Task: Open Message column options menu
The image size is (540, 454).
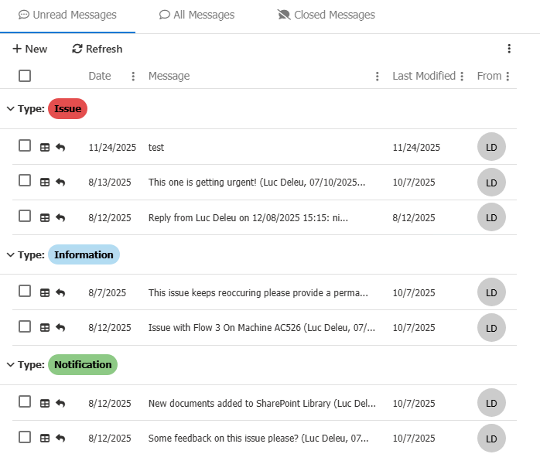Action: 377,76
